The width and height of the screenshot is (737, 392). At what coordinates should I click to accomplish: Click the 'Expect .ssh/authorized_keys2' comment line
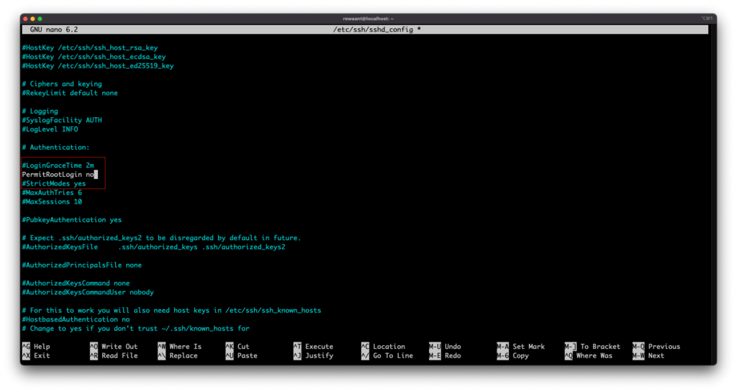[x=161, y=238]
